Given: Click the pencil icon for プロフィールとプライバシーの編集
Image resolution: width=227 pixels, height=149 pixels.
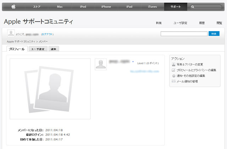Looking at the screenshot, I should [x=173, y=70].
